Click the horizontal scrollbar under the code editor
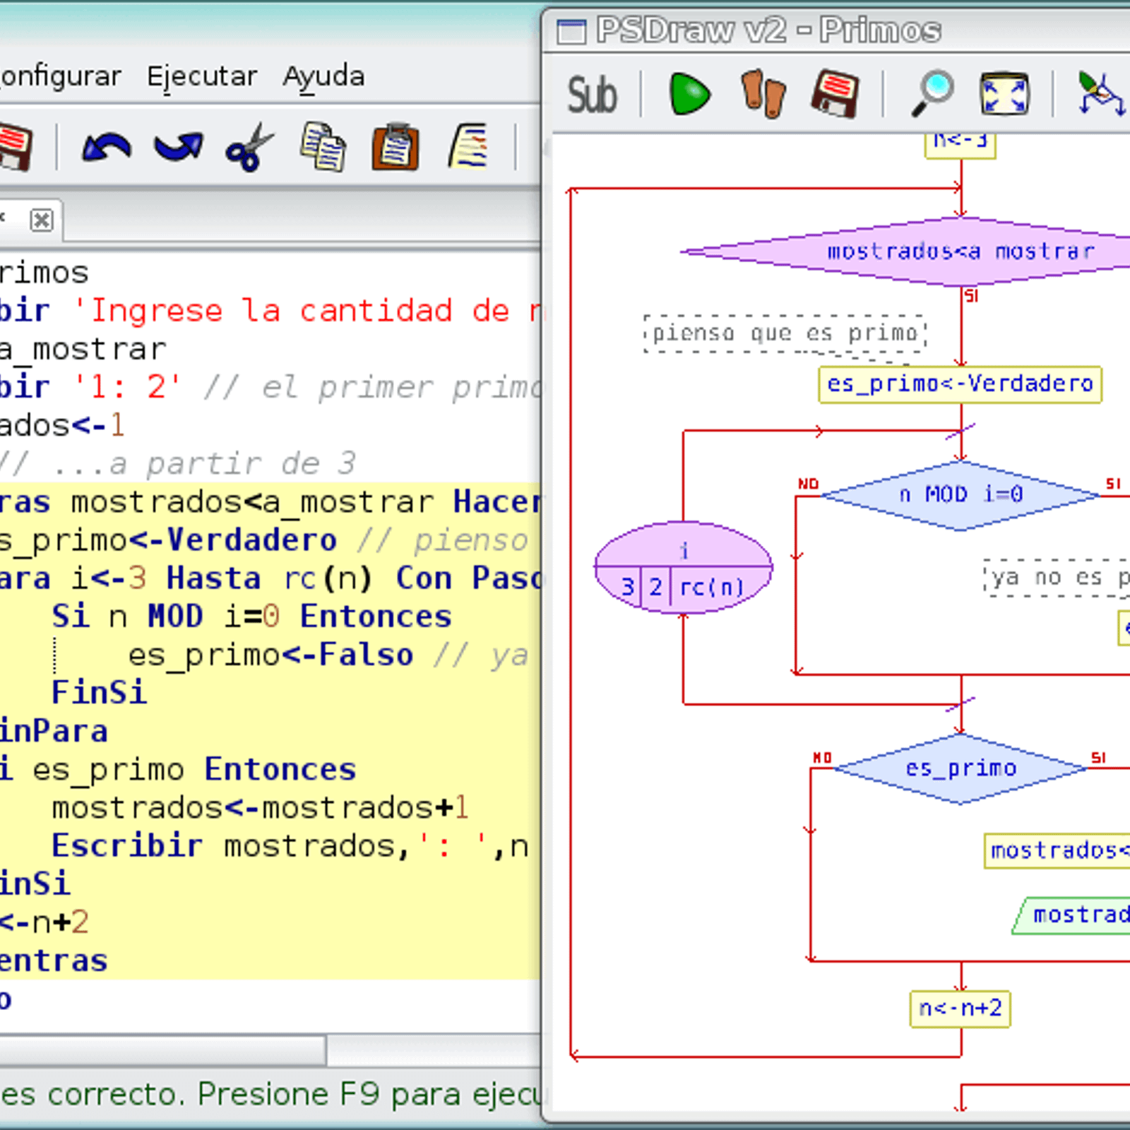The image size is (1130, 1130). 162,1050
